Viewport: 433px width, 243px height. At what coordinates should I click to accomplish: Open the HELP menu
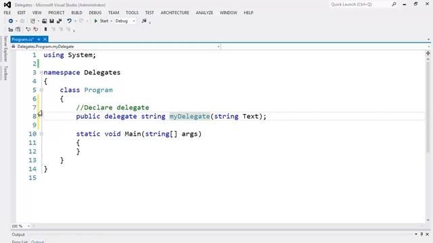(248, 13)
